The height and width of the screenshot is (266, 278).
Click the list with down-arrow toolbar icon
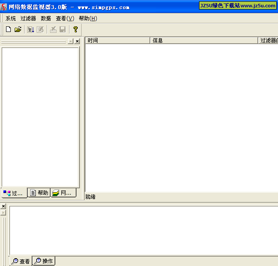point(31,29)
